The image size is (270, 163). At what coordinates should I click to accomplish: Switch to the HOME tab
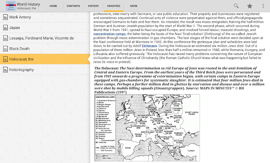(53, 6)
